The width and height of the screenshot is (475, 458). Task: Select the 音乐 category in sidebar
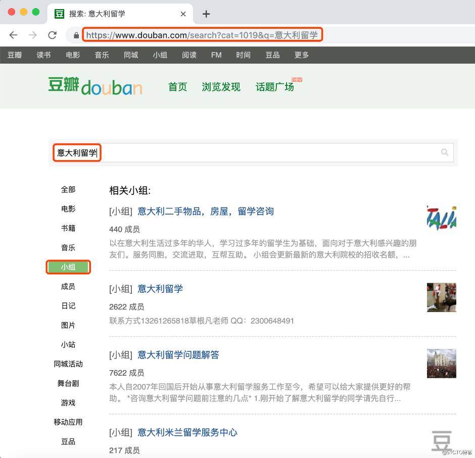click(68, 247)
